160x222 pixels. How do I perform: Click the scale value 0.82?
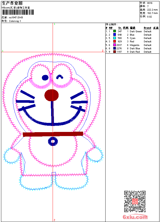coord(149,17)
